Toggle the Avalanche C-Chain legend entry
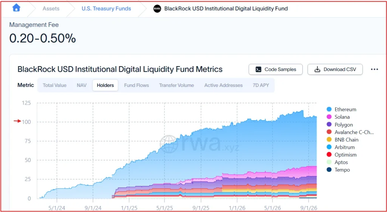The width and height of the screenshot is (387, 212). point(350,132)
